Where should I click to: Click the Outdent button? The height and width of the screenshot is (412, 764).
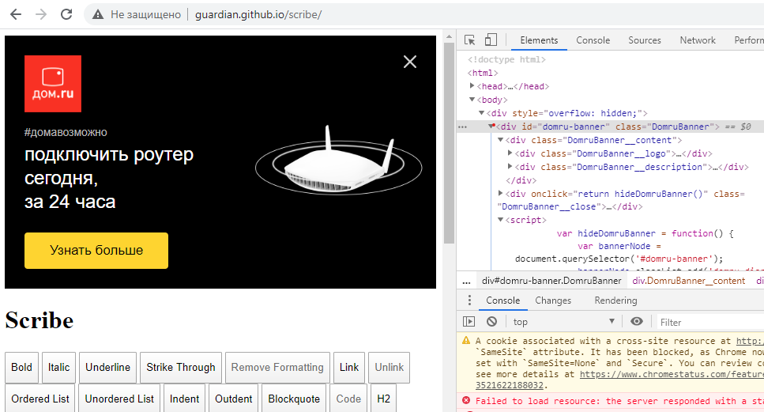233,399
